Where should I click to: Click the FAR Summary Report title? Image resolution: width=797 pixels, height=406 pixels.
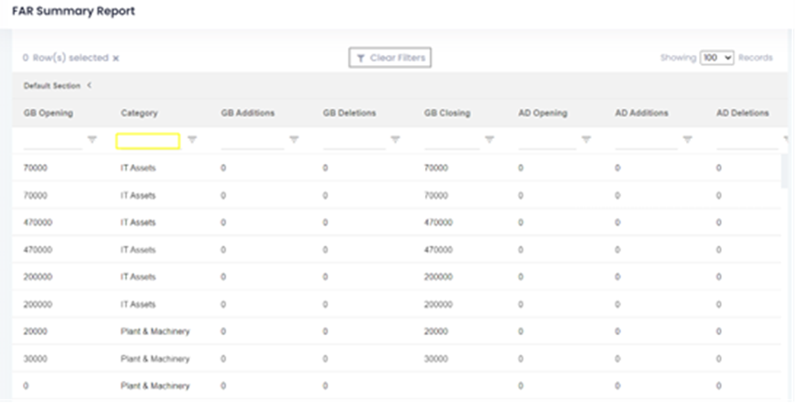pos(74,11)
